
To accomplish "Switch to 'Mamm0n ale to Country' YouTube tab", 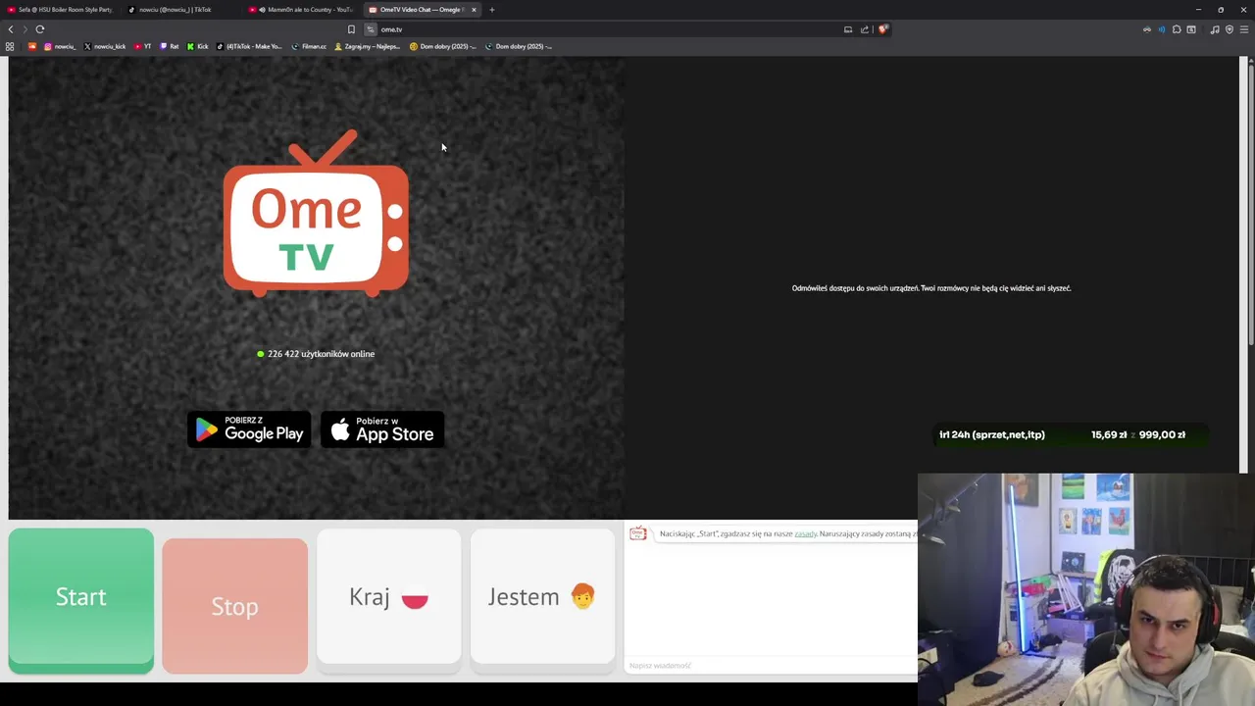I will 299,10.
